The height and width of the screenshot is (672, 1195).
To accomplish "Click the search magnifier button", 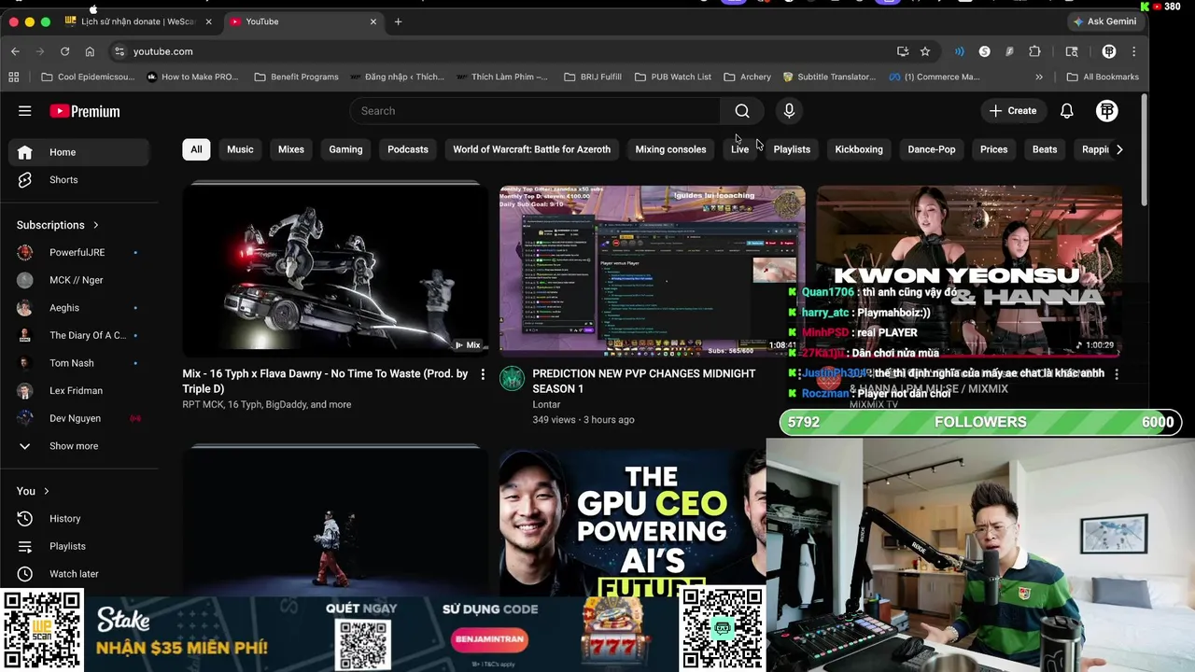I will pyautogui.click(x=742, y=111).
